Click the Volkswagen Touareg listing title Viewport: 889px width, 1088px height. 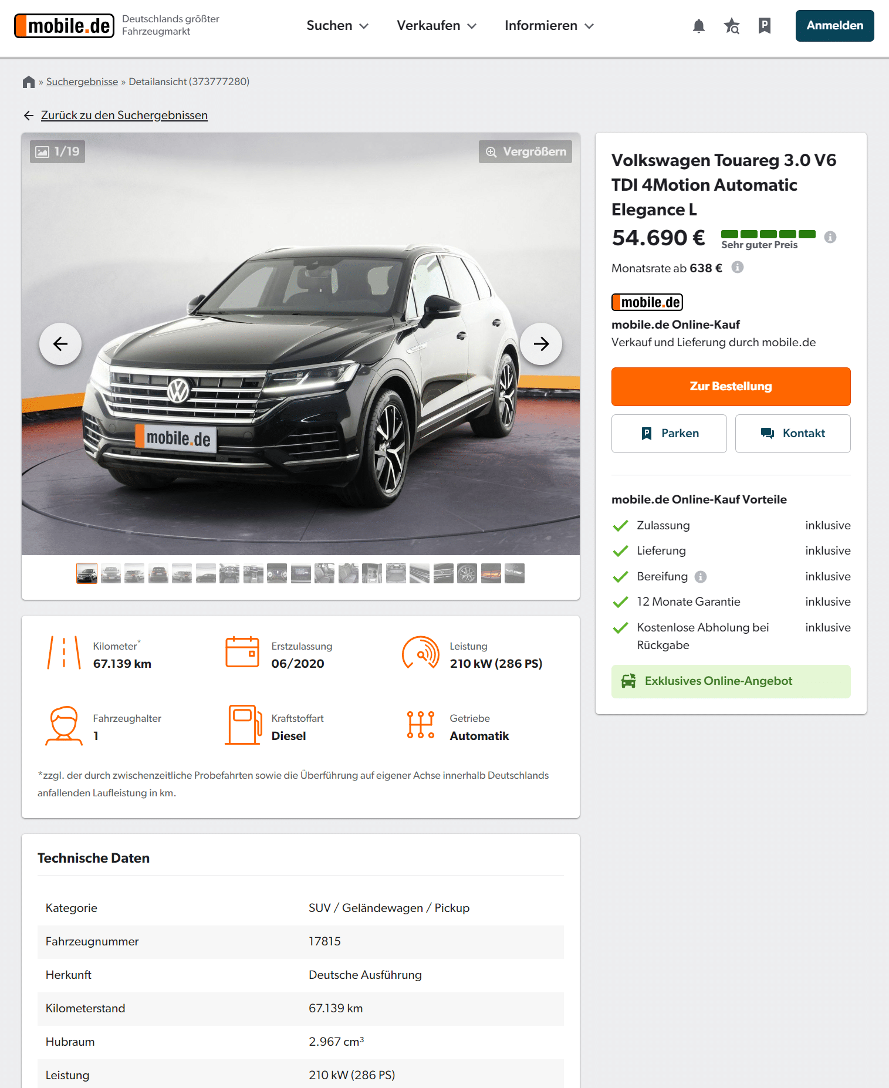pos(724,185)
